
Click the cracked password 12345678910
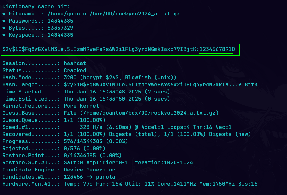pyautogui.click(x=217, y=49)
